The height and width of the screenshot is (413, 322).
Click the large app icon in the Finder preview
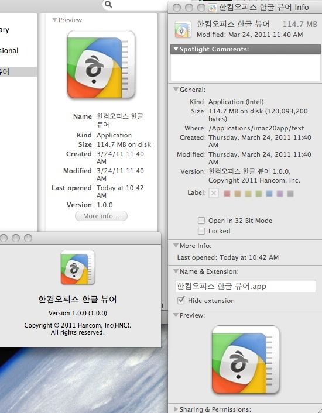[x=101, y=64]
